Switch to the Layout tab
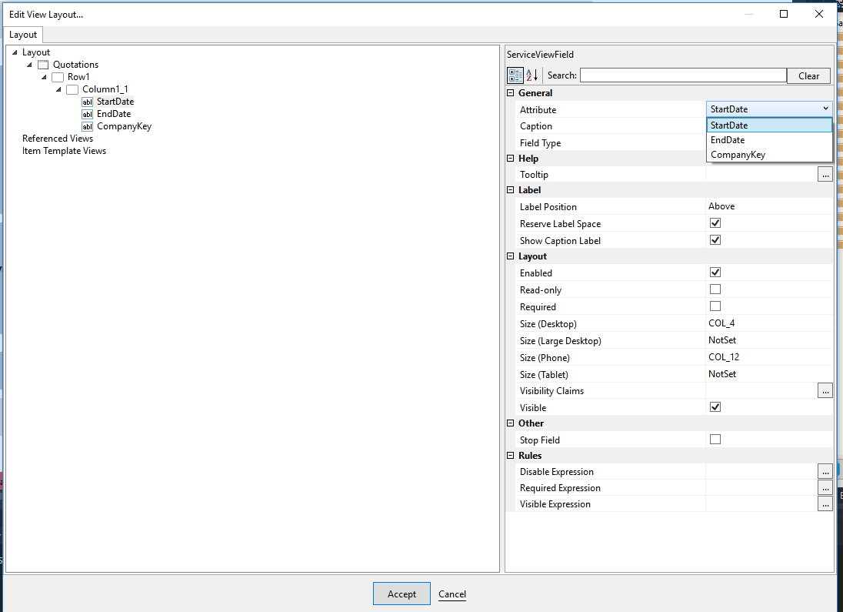The height and width of the screenshot is (612, 843). point(23,35)
